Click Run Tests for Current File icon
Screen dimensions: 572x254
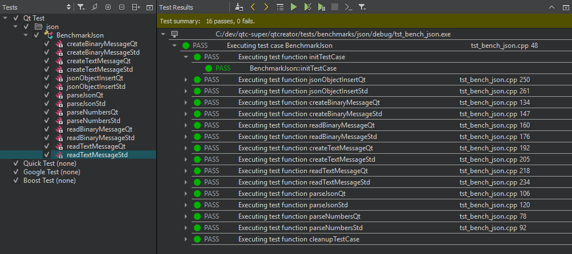(x=322, y=7)
